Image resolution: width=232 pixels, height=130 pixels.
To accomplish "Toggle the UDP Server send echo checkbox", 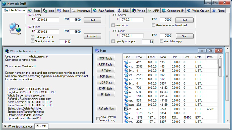I will click(x=113, y=25).
